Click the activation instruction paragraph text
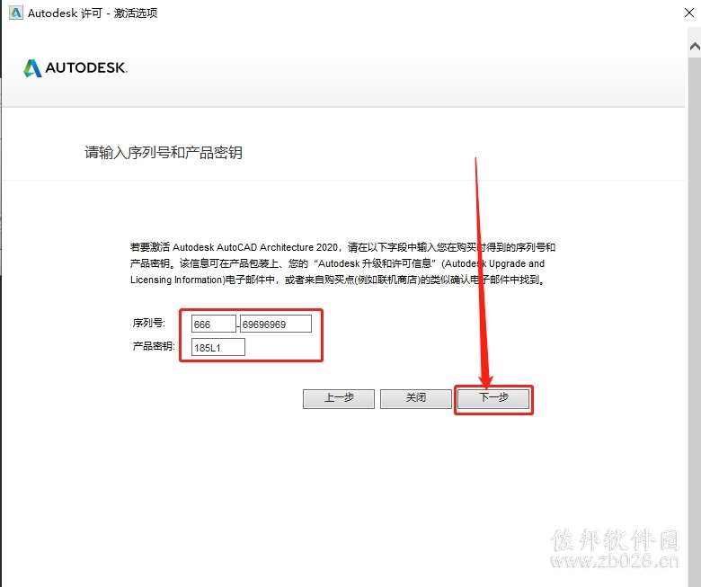The height and width of the screenshot is (587, 701). click(342, 263)
